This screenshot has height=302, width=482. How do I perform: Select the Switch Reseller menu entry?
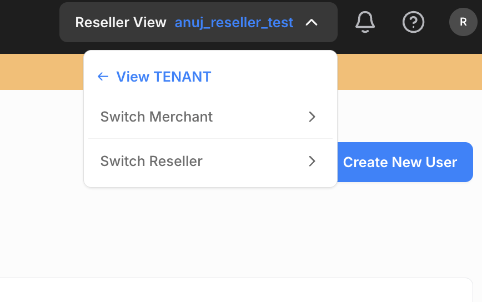pos(152,161)
